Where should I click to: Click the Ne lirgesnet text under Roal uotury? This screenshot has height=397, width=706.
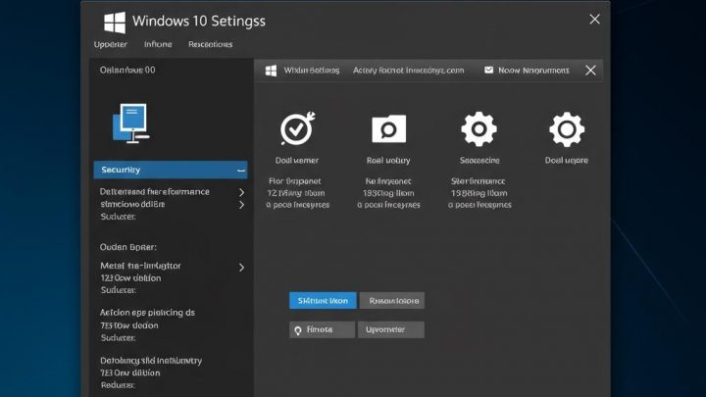coord(388,181)
